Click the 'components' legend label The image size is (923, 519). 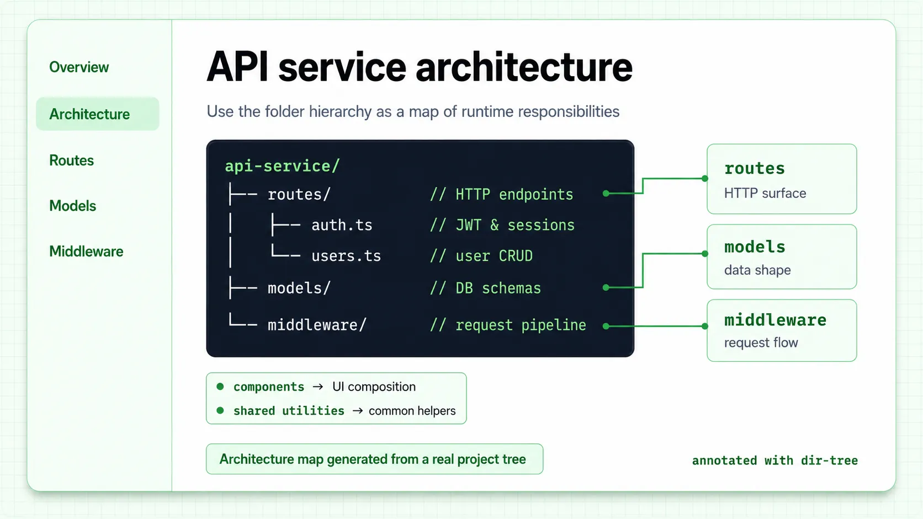269,387
